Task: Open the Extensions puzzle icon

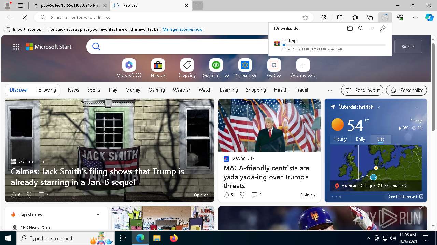Action: pos(323,17)
